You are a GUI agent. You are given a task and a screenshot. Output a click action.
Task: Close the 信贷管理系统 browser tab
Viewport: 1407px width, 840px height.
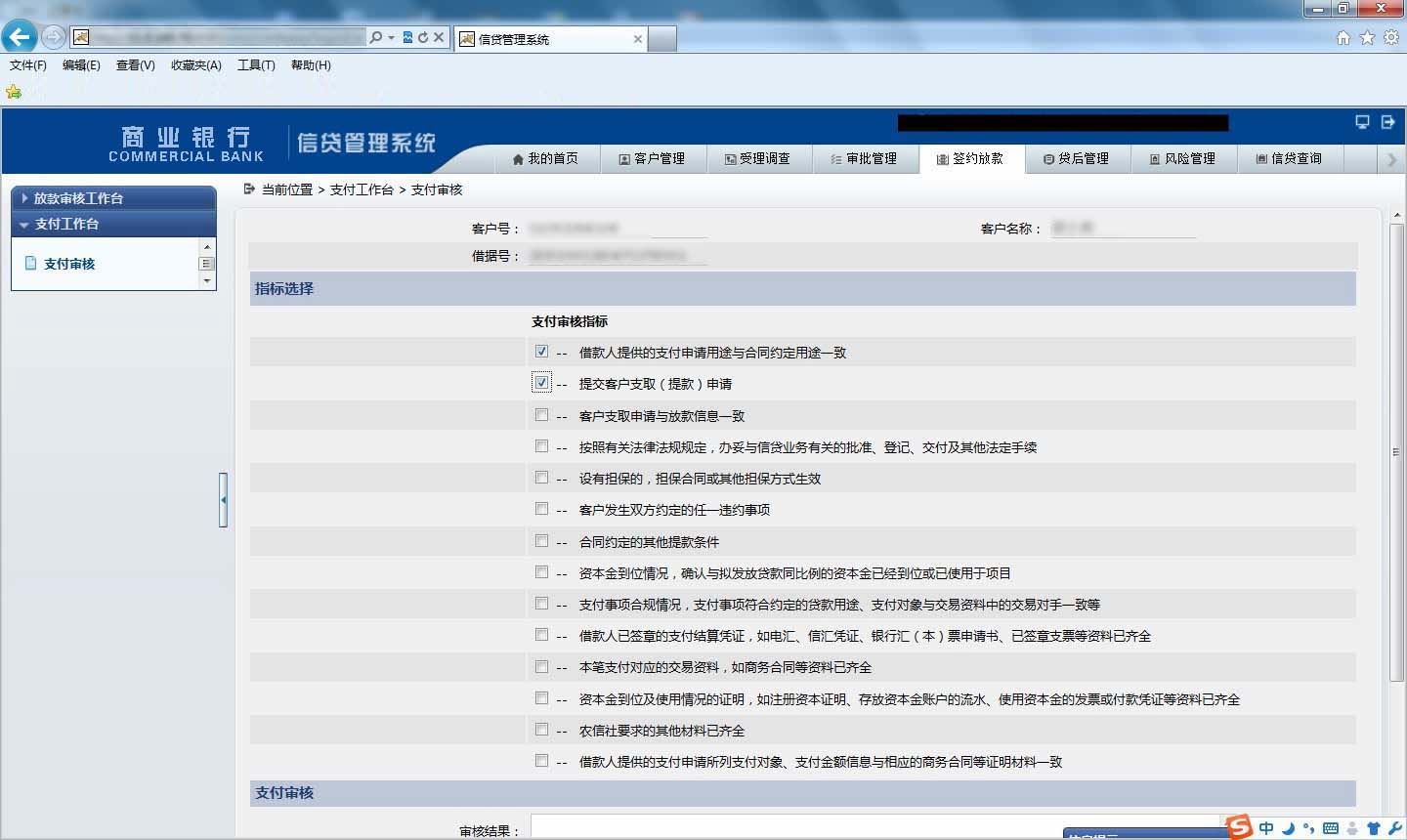pos(638,39)
